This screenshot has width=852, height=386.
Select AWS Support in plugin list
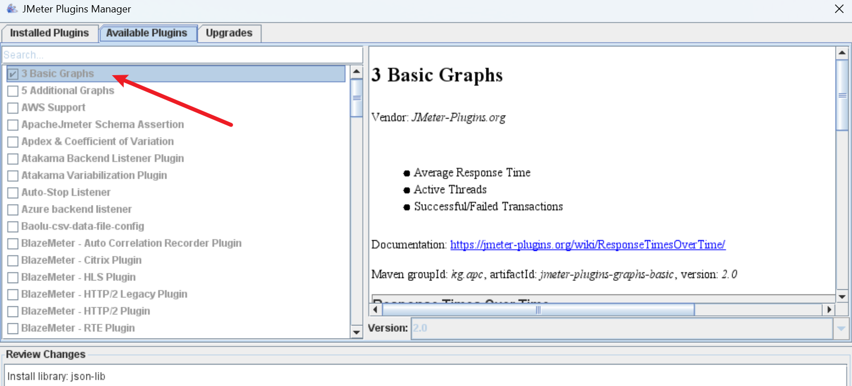coord(176,108)
